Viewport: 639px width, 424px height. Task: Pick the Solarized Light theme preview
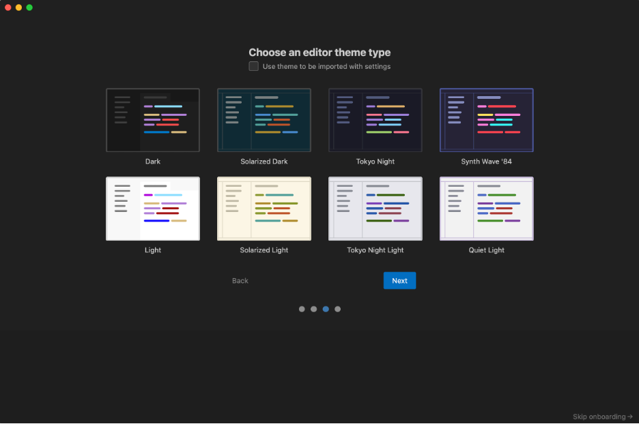[264, 209]
